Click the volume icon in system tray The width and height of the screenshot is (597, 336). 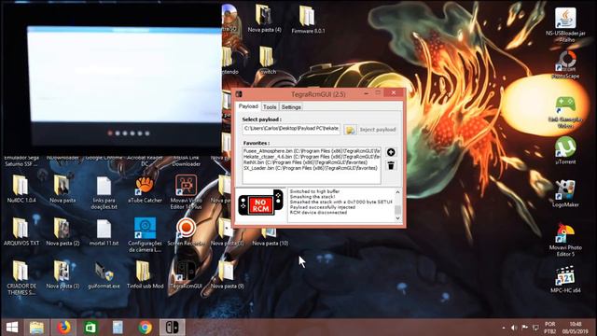pyautogui.click(x=514, y=328)
